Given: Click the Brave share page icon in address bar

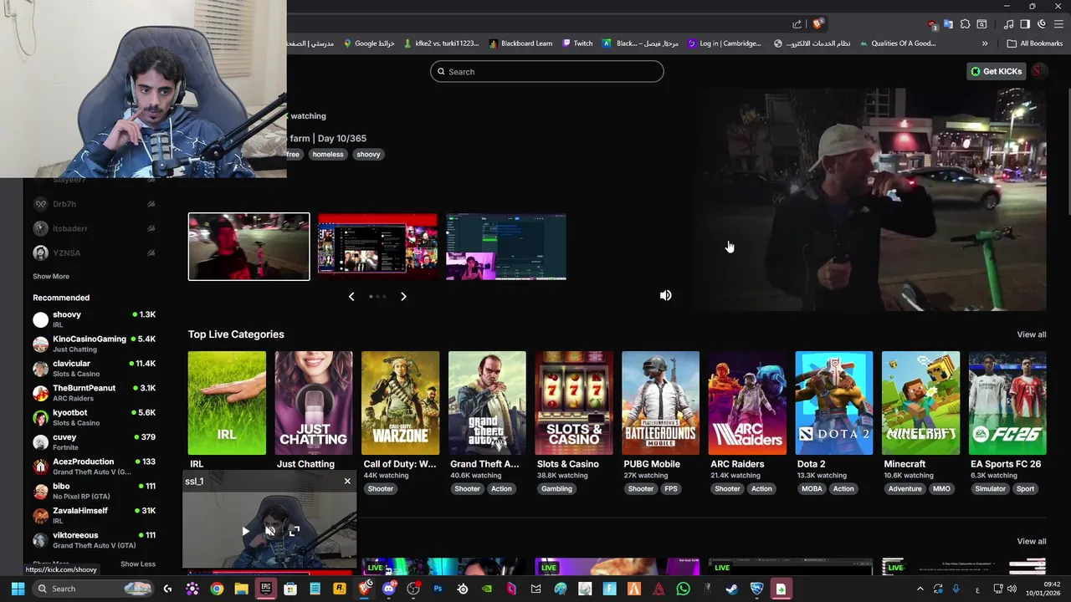Looking at the screenshot, I should (x=797, y=24).
